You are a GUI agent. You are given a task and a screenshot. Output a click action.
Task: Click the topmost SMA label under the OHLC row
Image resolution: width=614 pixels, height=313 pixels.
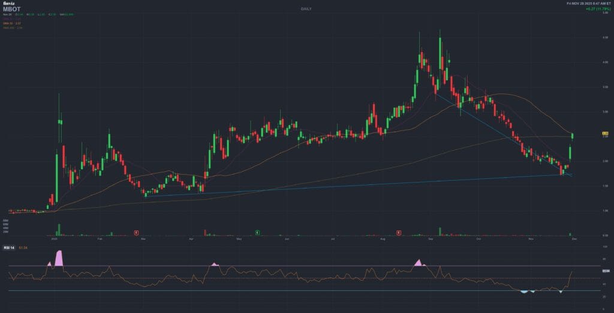[12, 19]
